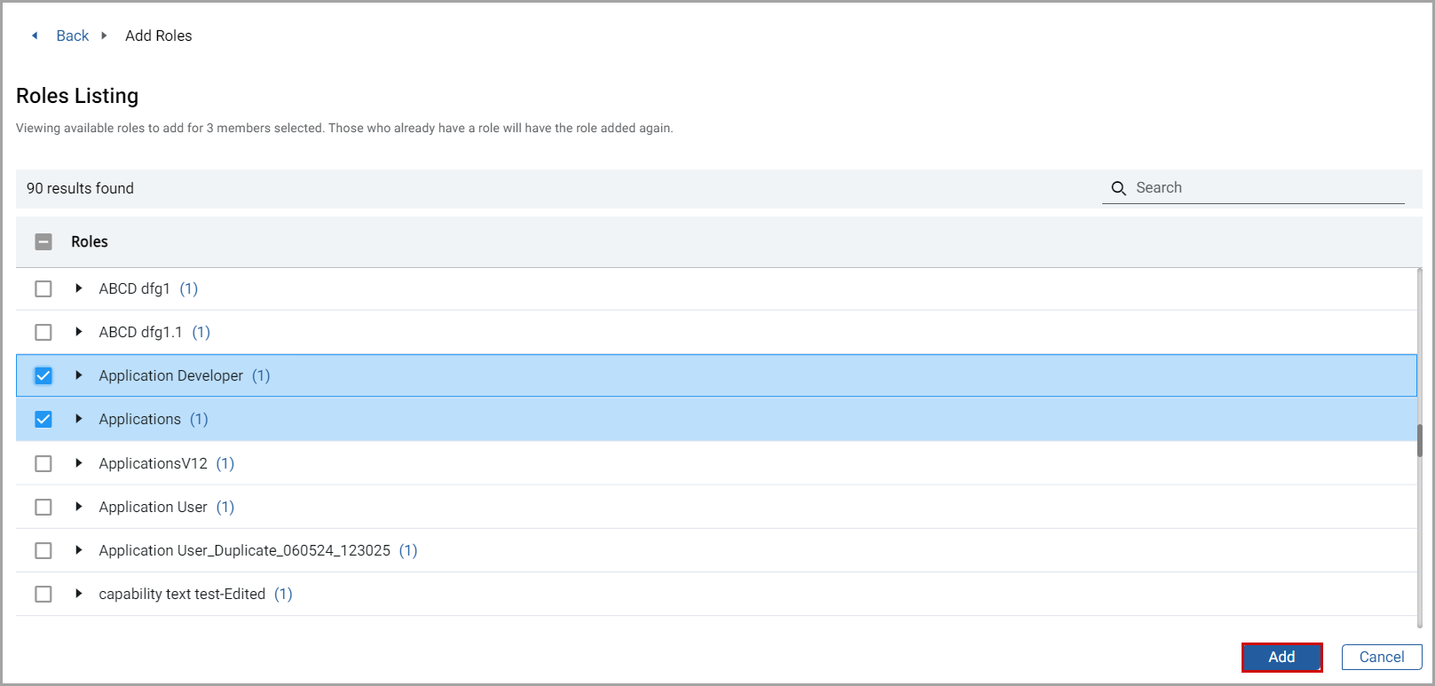Click the search magnifier icon

coord(1118,188)
